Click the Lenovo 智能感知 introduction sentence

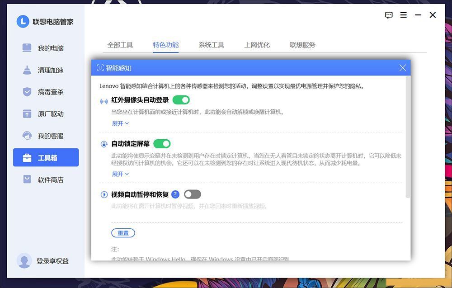[232, 86]
